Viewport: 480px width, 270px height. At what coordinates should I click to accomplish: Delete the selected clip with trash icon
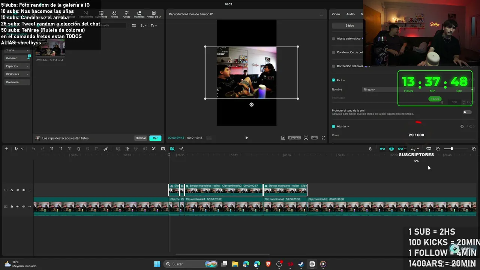click(x=79, y=149)
